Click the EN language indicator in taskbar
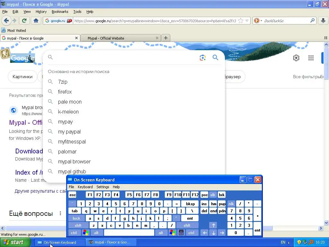 coord(283,242)
